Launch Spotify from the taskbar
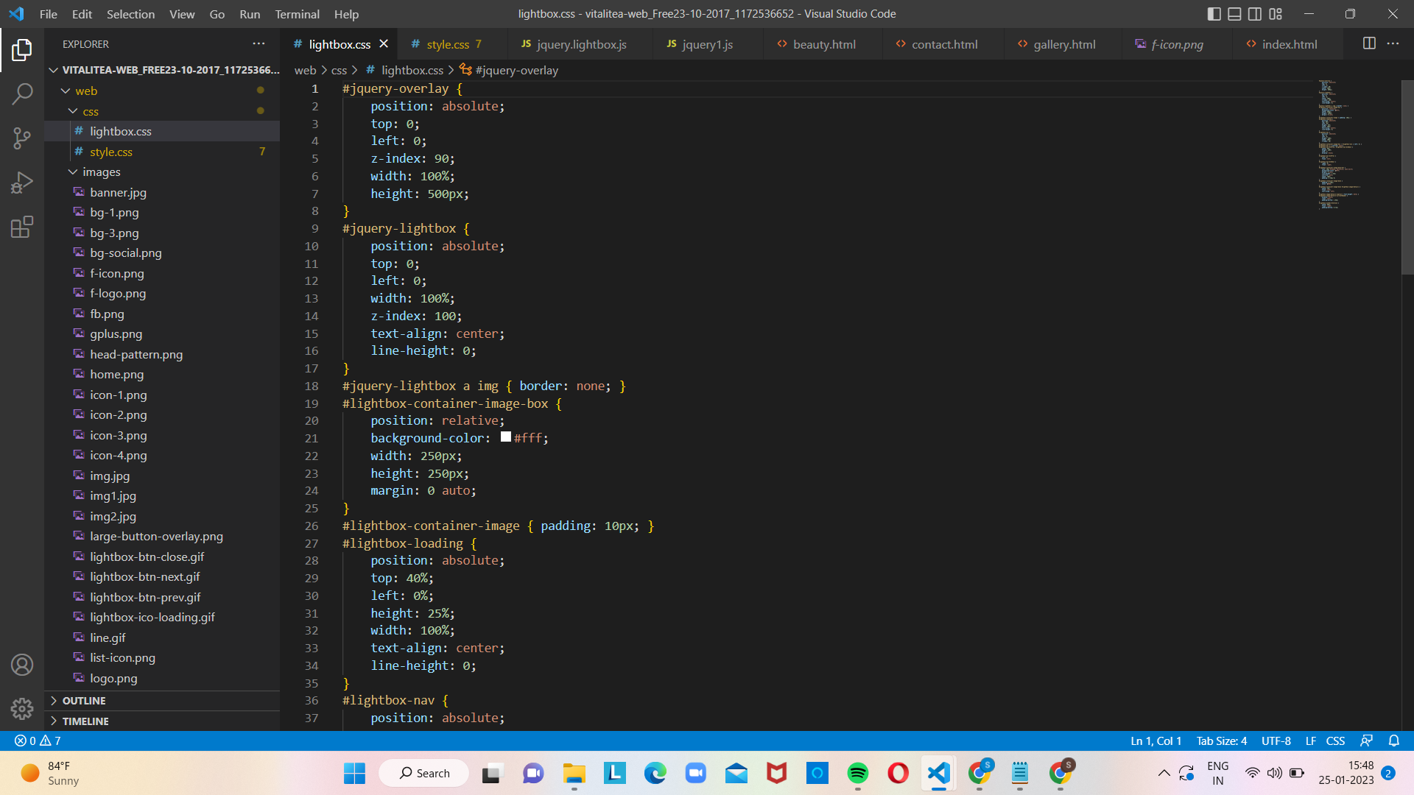 pyautogui.click(x=859, y=773)
